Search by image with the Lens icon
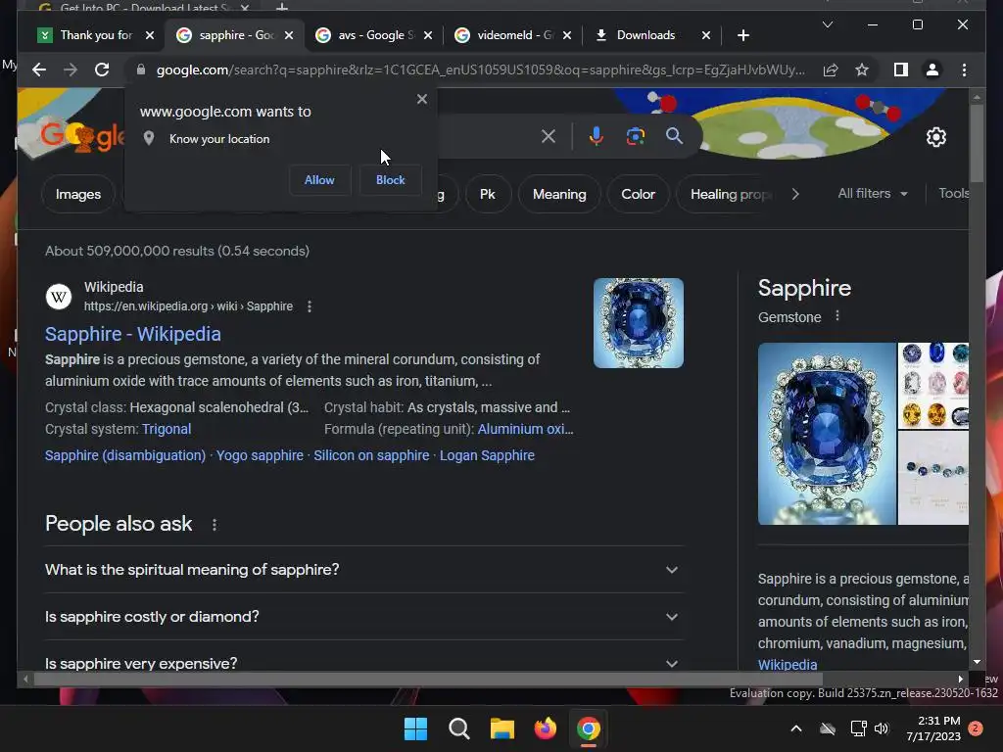The image size is (1003, 752). pos(635,136)
